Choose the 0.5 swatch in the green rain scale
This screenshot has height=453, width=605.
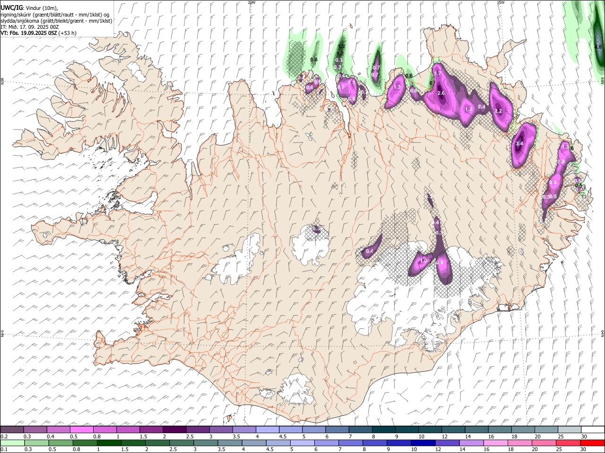(x=60, y=443)
